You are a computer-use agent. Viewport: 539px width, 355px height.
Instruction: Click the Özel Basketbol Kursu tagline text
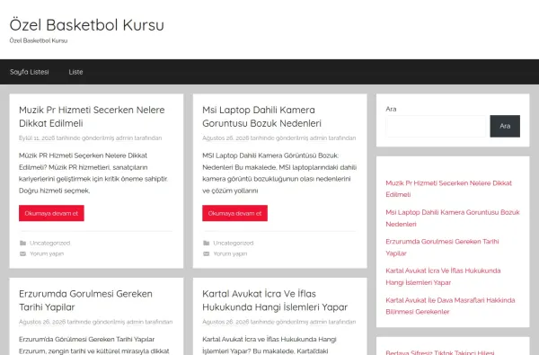coord(39,40)
